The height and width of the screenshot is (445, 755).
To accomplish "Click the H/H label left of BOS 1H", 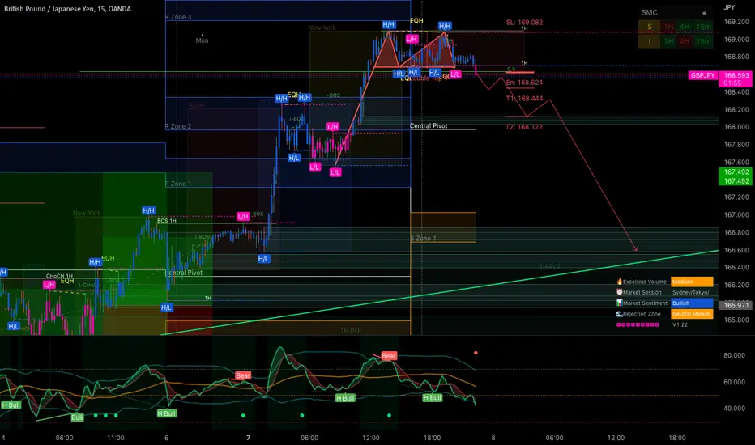I will 149,210.
